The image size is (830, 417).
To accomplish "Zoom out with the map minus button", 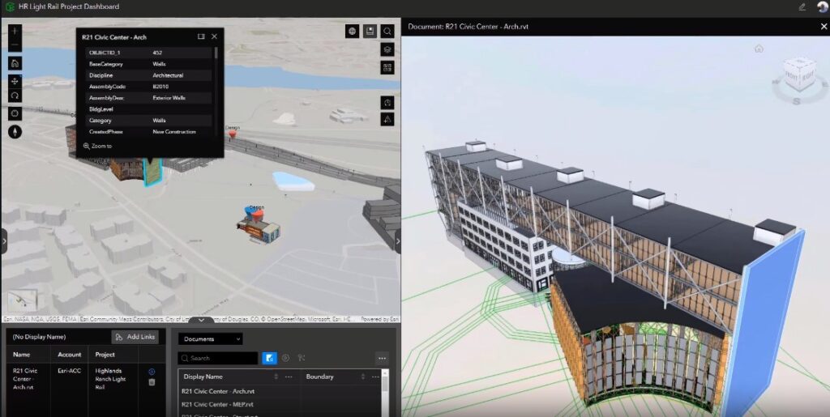I will click(x=15, y=45).
